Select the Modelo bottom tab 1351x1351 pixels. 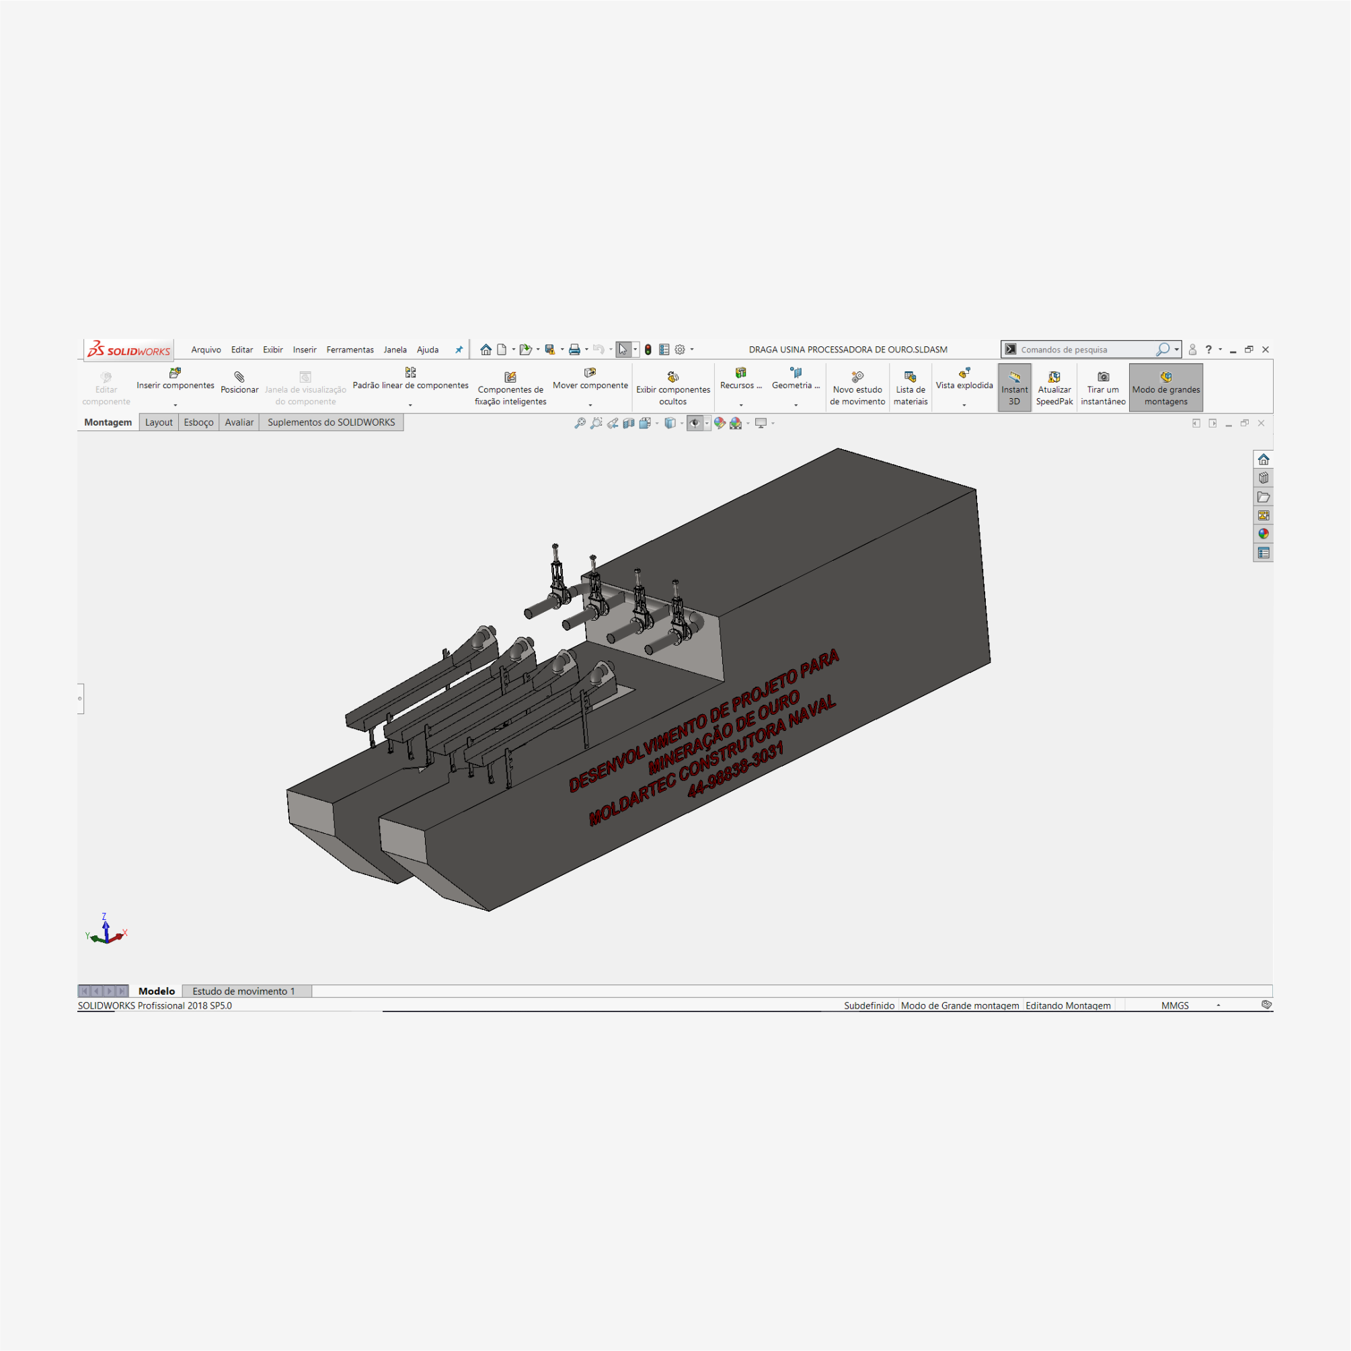[x=157, y=991]
